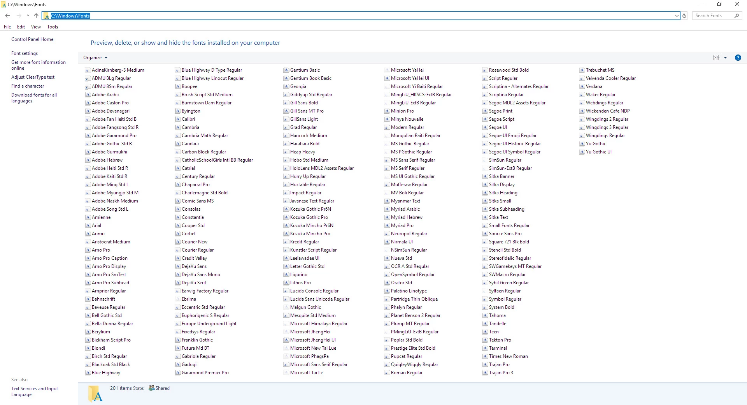Select Microsoft Sans Serif Regular font name
The width and height of the screenshot is (747, 405).
pos(319,364)
